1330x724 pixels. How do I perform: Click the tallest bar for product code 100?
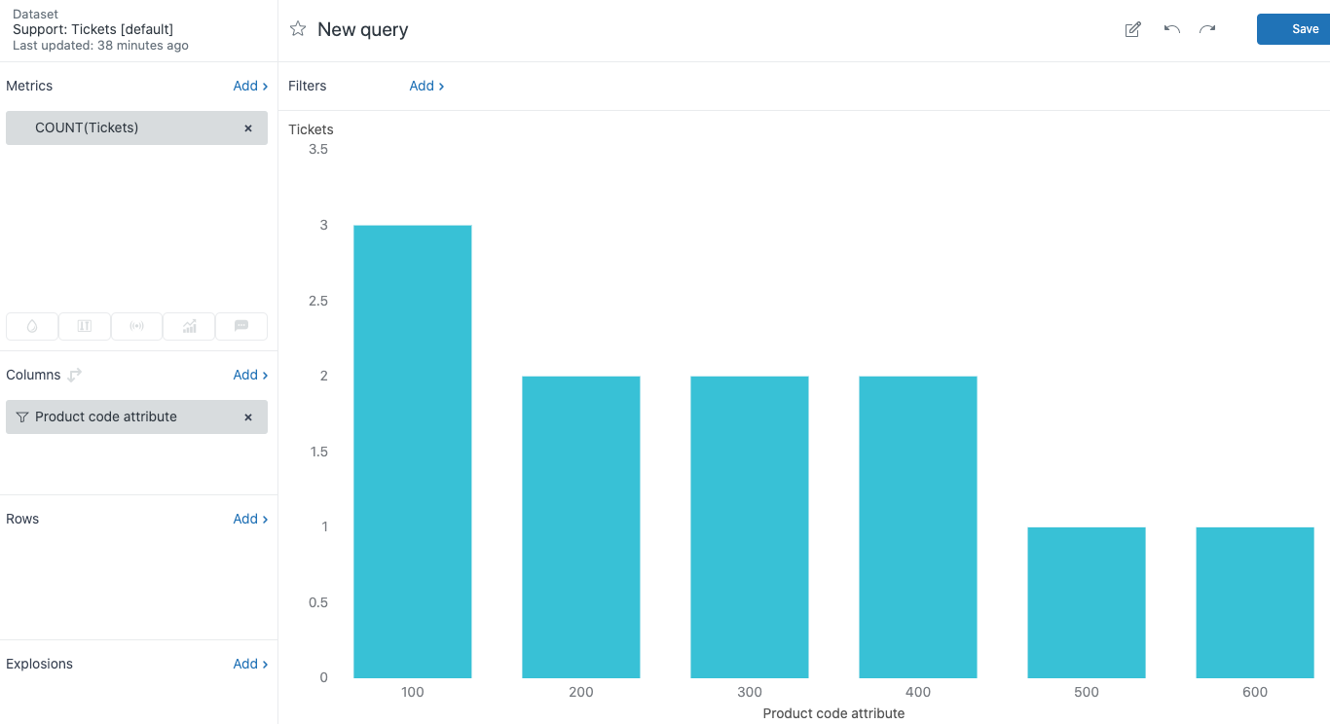tap(412, 451)
